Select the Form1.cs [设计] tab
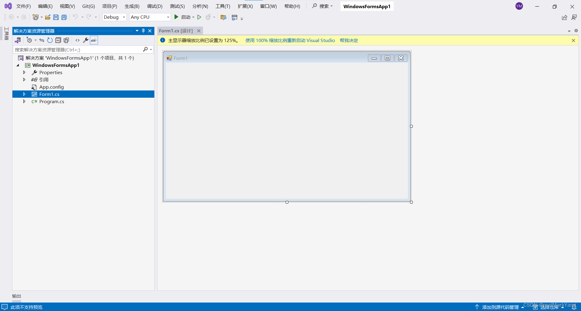The width and height of the screenshot is (581, 311). [x=176, y=31]
